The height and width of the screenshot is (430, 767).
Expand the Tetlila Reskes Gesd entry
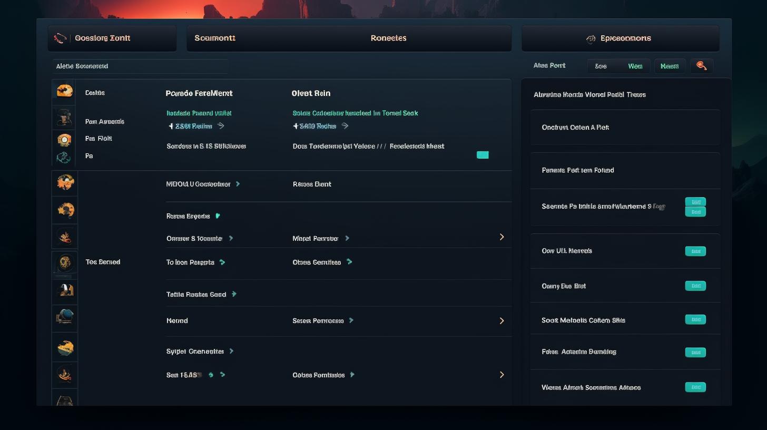pyautogui.click(x=234, y=294)
